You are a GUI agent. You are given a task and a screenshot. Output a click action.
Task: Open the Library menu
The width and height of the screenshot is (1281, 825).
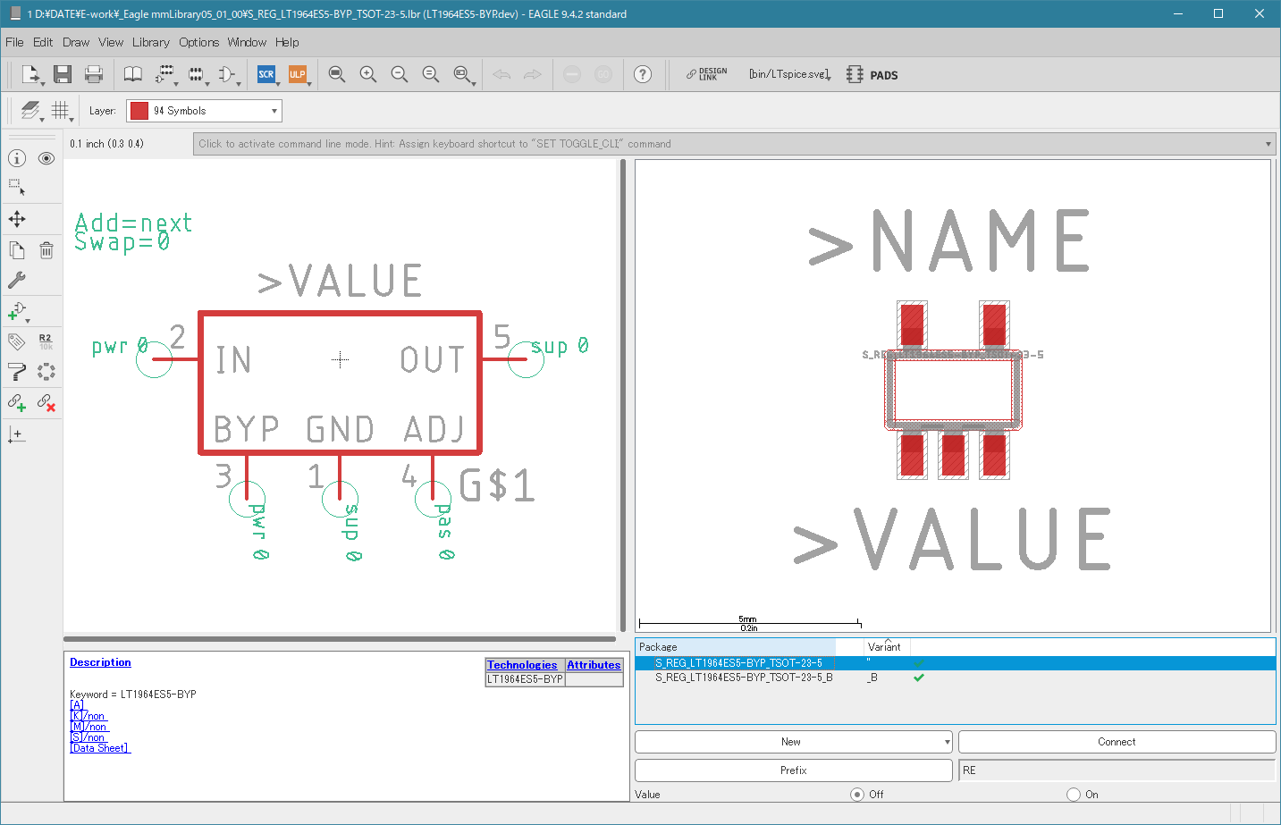(151, 42)
